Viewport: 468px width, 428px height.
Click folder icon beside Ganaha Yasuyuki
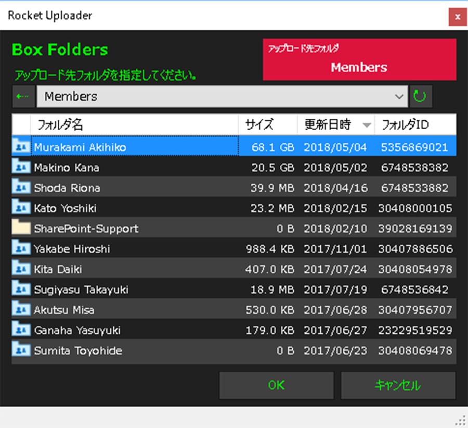[21, 329]
